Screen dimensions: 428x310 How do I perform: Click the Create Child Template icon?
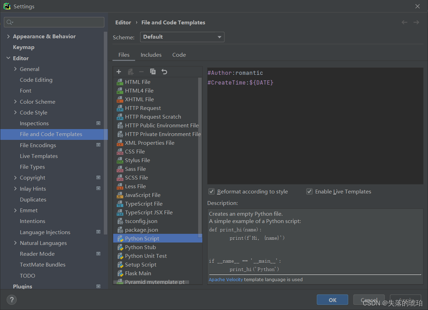point(131,72)
